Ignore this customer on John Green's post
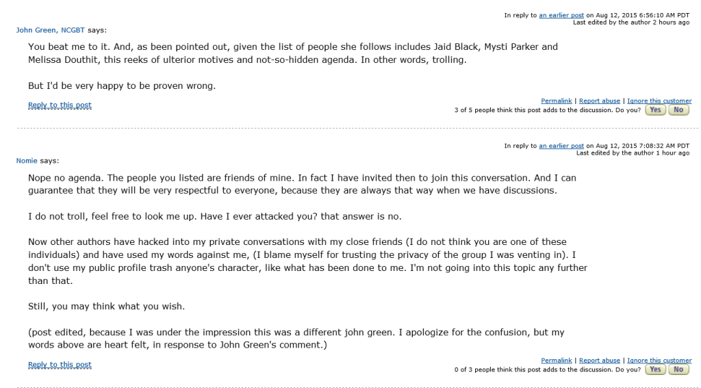 pyautogui.click(x=659, y=101)
